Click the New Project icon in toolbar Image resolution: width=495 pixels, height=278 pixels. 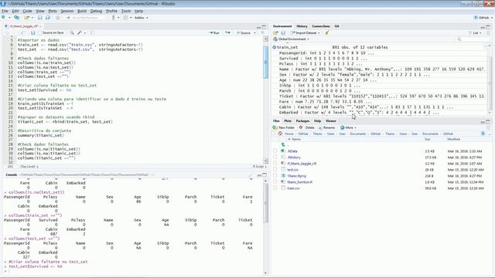[x=16, y=18]
